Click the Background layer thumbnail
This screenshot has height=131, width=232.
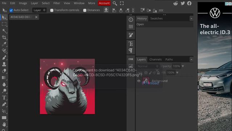(146, 81)
